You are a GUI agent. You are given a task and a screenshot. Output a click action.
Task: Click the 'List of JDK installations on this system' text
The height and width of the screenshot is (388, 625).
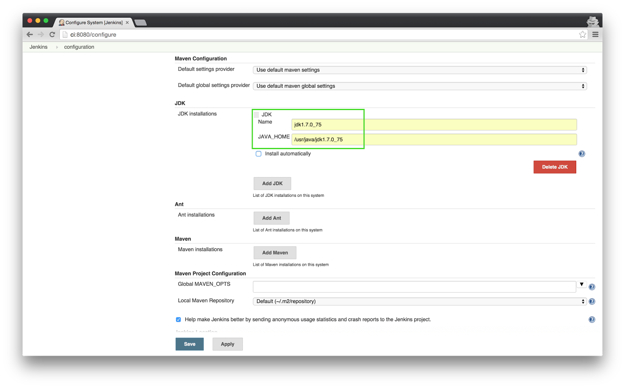(x=288, y=196)
